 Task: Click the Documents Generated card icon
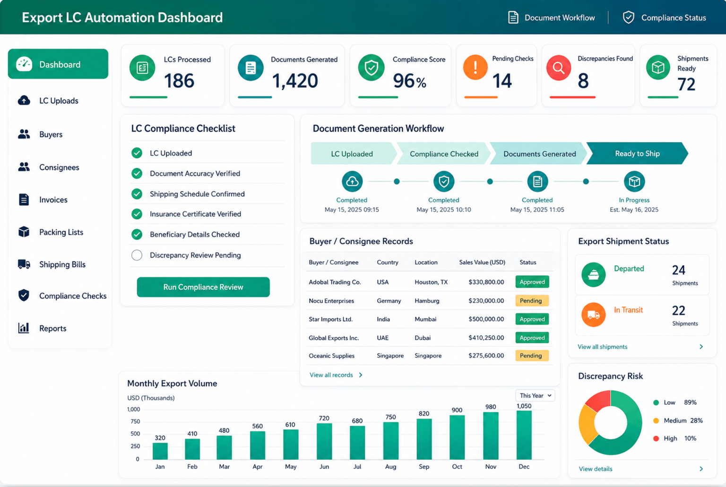coord(251,68)
